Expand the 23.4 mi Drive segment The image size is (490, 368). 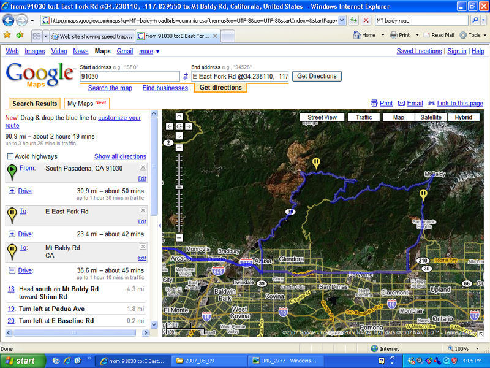coord(12,234)
